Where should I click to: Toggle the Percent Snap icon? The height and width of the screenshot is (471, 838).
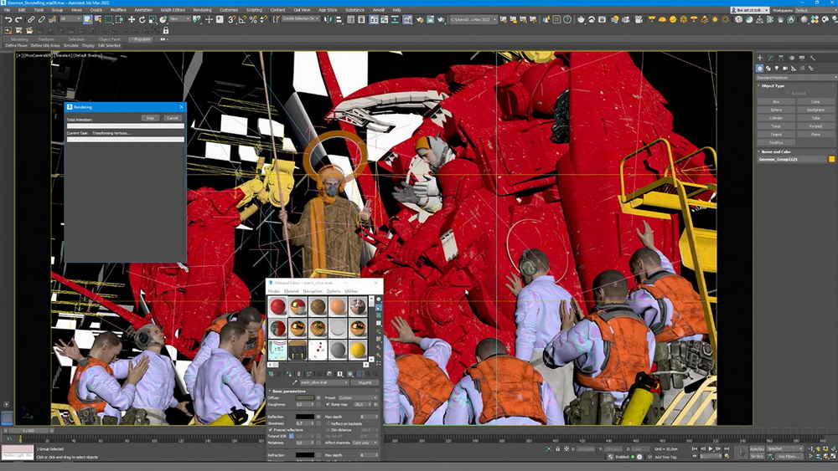(x=253, y=19)
